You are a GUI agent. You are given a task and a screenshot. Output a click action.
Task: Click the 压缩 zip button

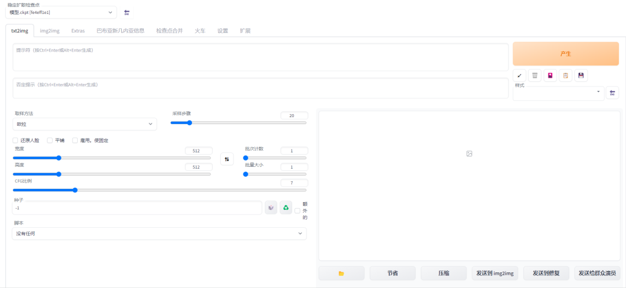point(443,274)
